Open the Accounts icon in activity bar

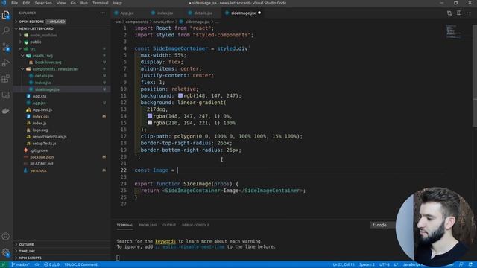[x=6, y=236]
